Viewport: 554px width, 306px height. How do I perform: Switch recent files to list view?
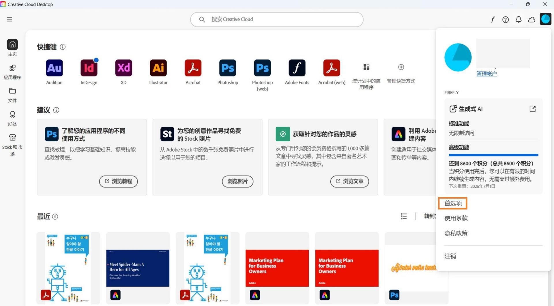point(404,216)
